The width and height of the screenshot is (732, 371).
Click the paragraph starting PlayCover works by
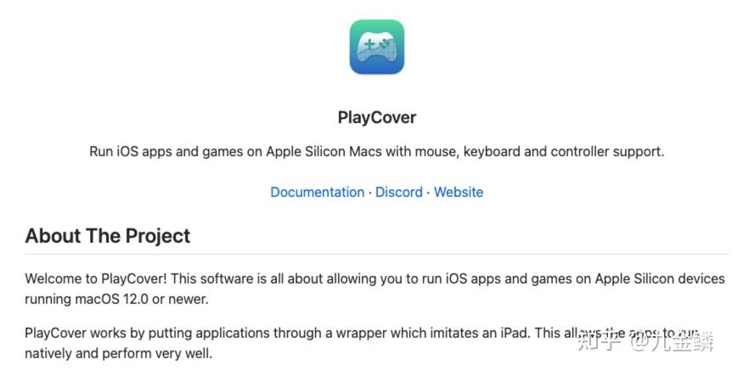pyautogui.click(x=362, y=343)
